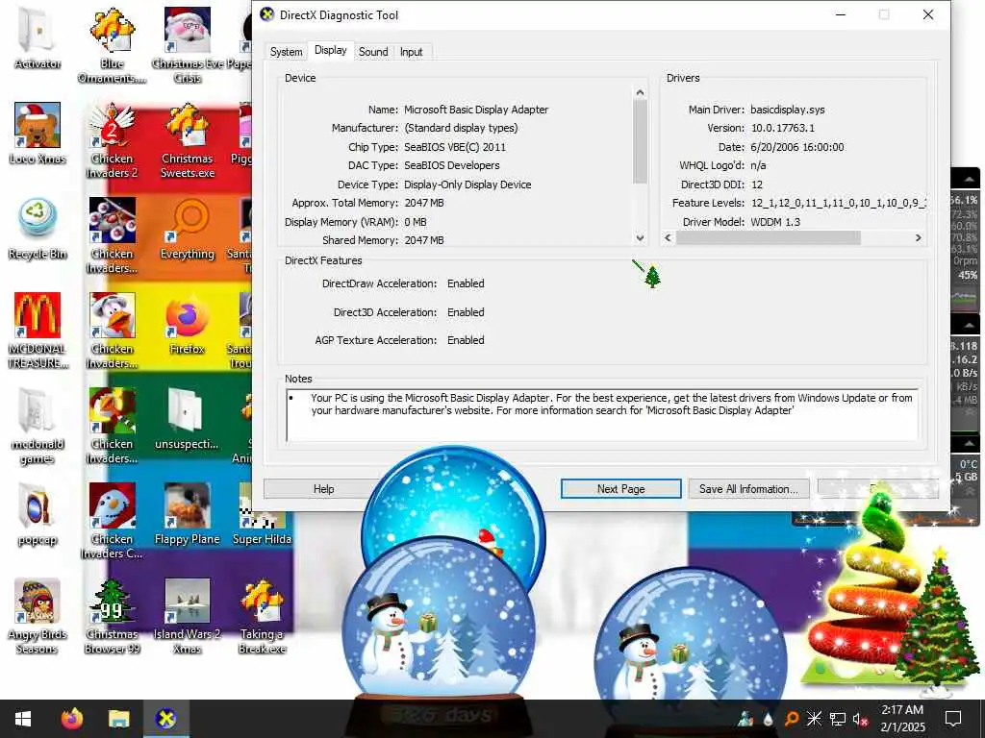The width and height of the screenshot is (985, 738).
Task: Select the Chicken Invaders 2 icon
Action: [x=112, y=140]
